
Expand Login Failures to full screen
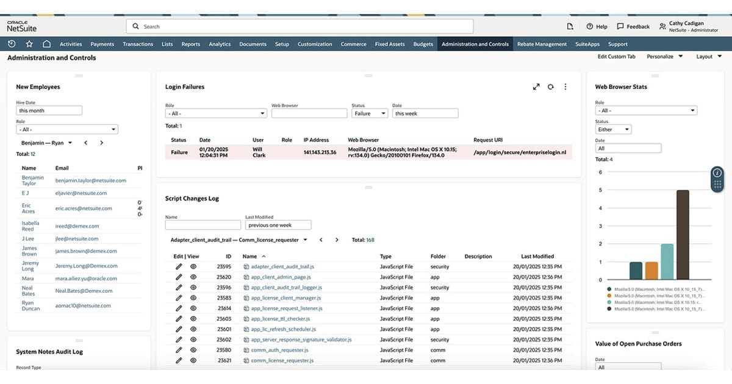536,87
